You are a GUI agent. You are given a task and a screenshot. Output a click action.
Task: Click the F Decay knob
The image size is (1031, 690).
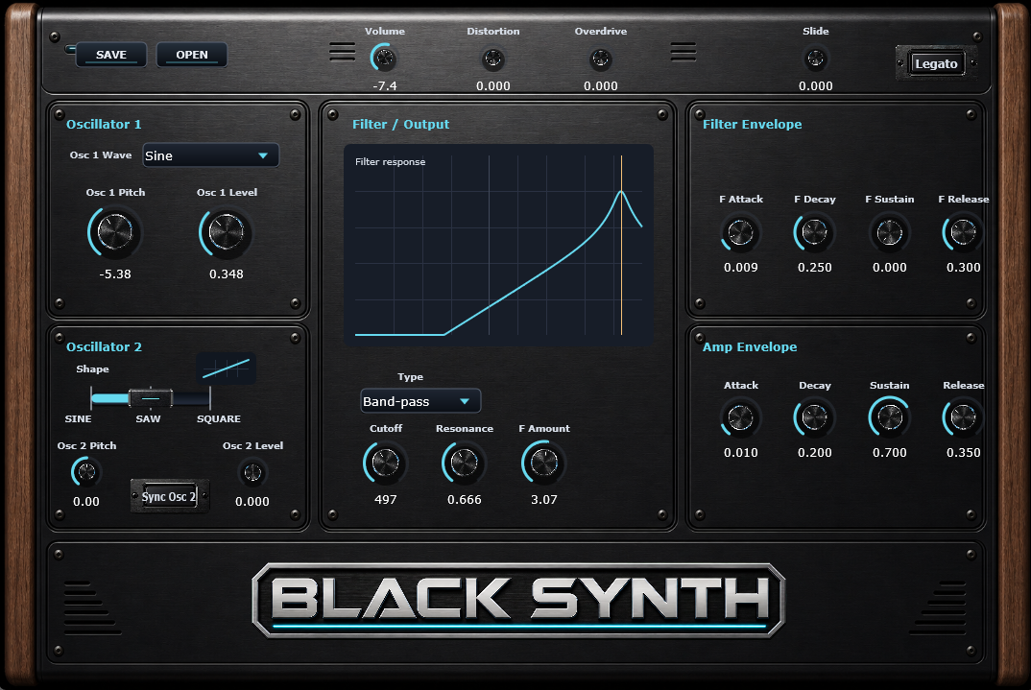click(815, 232)
